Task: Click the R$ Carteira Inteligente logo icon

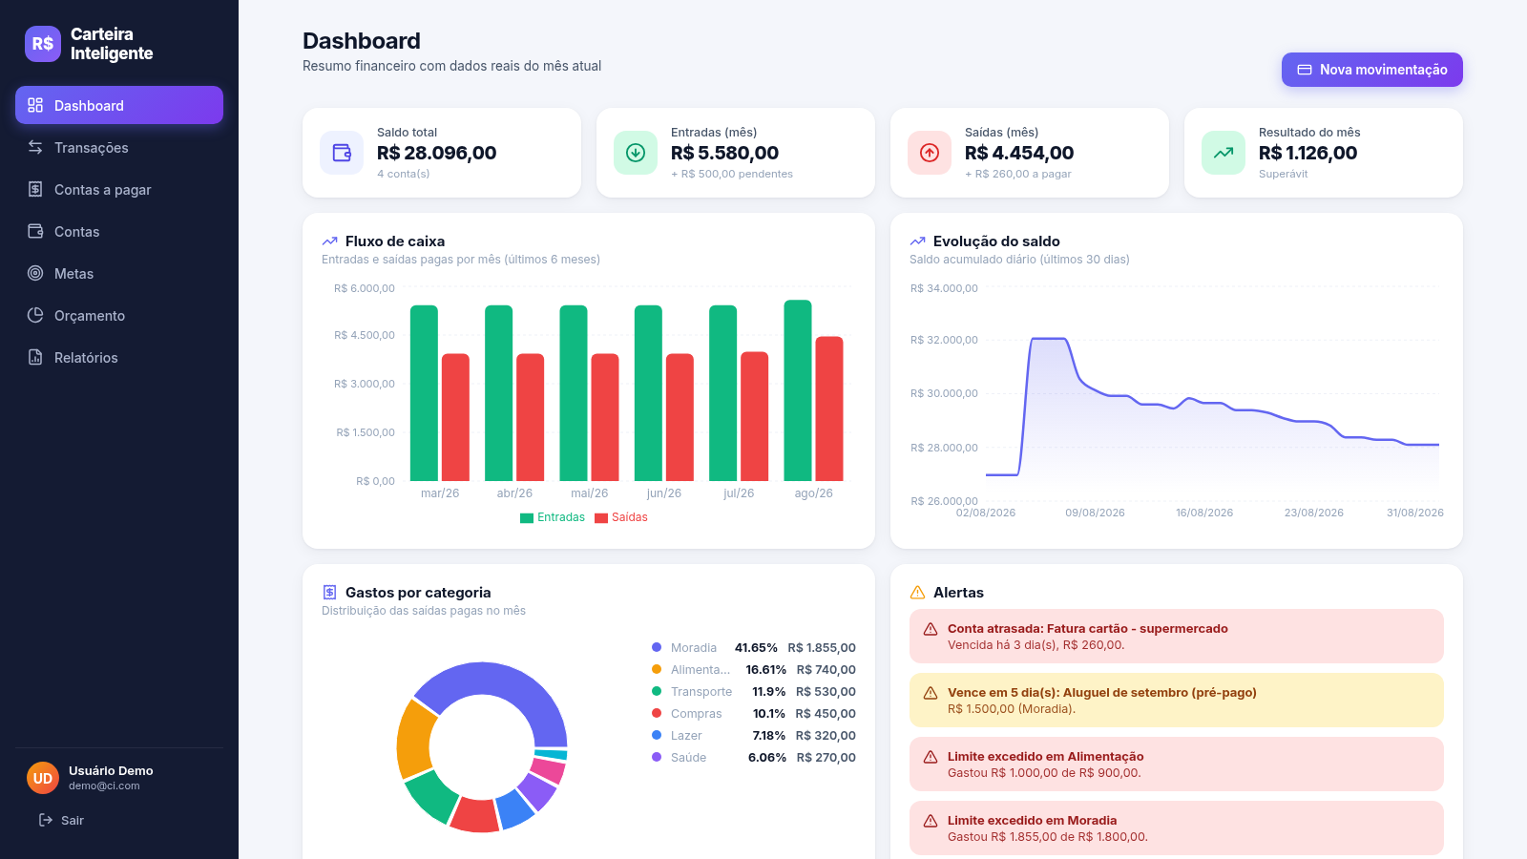Action: coord(43,44)
